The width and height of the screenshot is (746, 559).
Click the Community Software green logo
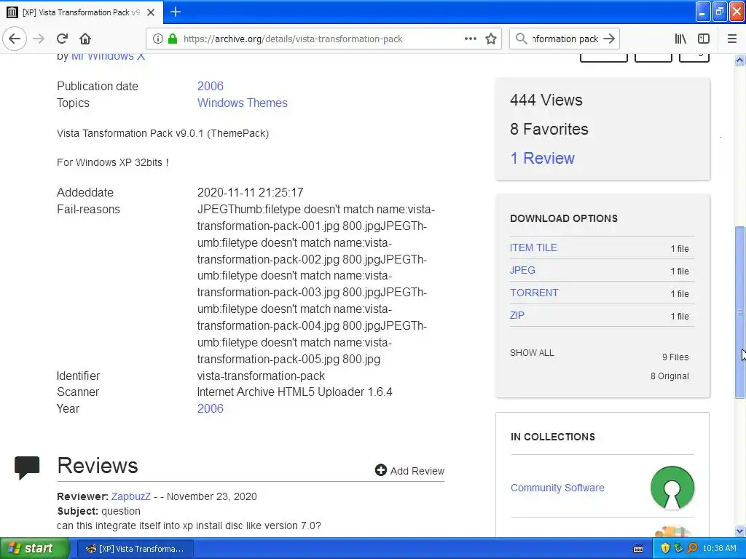pos(672,488)
